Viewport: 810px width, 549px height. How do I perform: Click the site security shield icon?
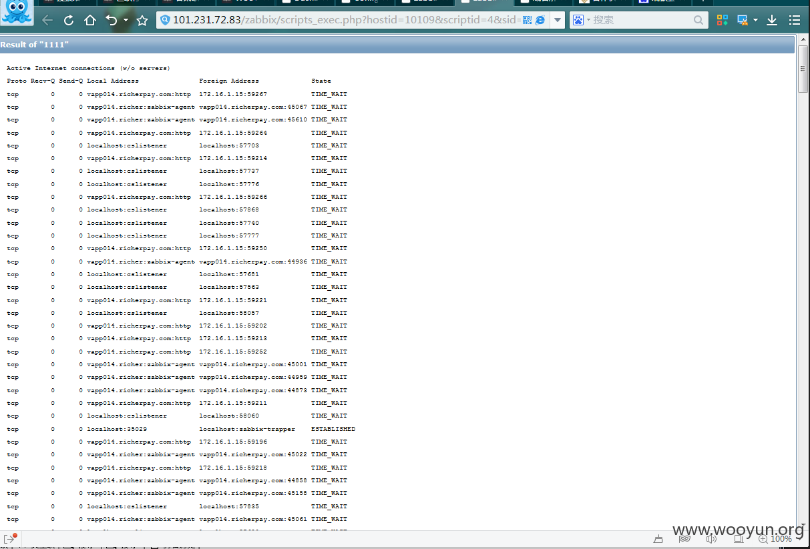166,20
